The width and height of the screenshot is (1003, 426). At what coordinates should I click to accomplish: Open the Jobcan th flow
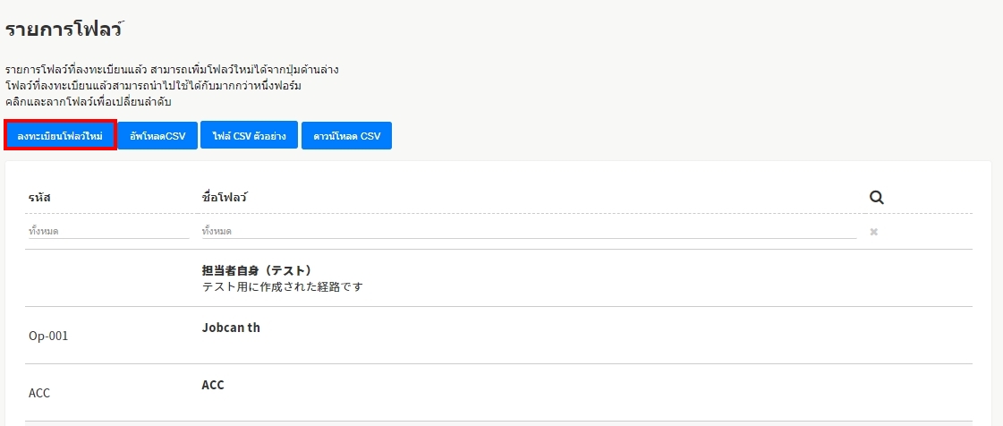point(231,328)
